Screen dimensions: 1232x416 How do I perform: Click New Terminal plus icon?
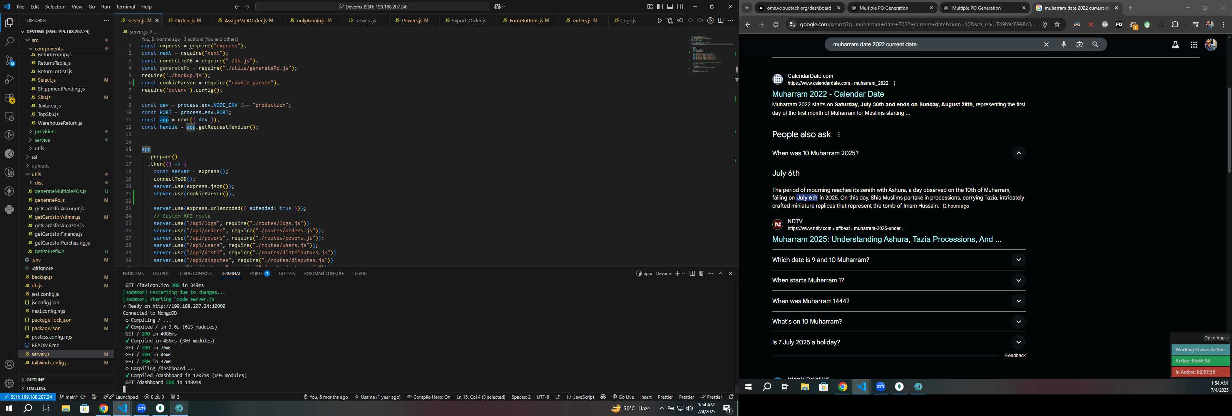[x=677, y=273]
